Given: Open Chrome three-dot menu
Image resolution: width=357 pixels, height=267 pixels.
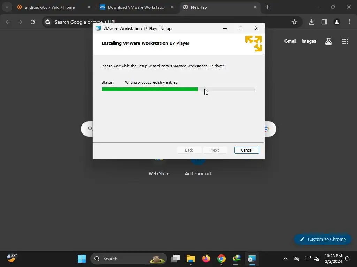Looking at the screenshot, I should 349,22.
